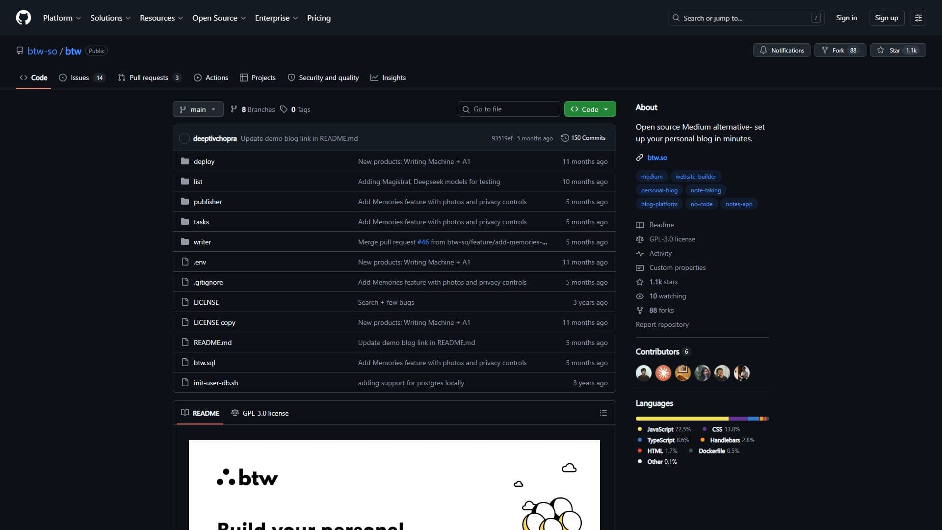
Task: Open the publisher folder icon
Action: coord(185,202)
